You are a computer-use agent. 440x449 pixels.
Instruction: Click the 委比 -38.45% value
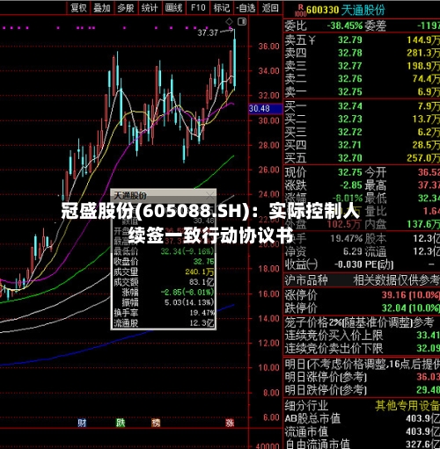[345, 25]
